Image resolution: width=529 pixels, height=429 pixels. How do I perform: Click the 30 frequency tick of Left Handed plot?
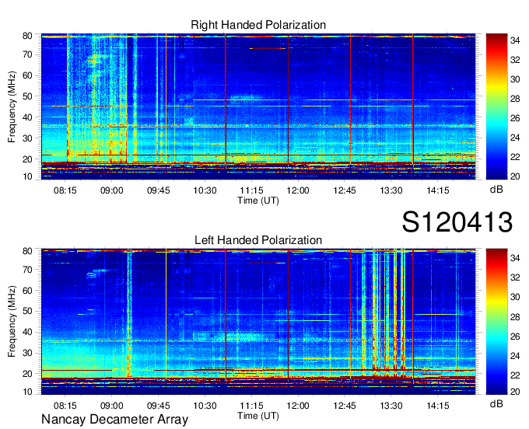[x=27, y=353]
